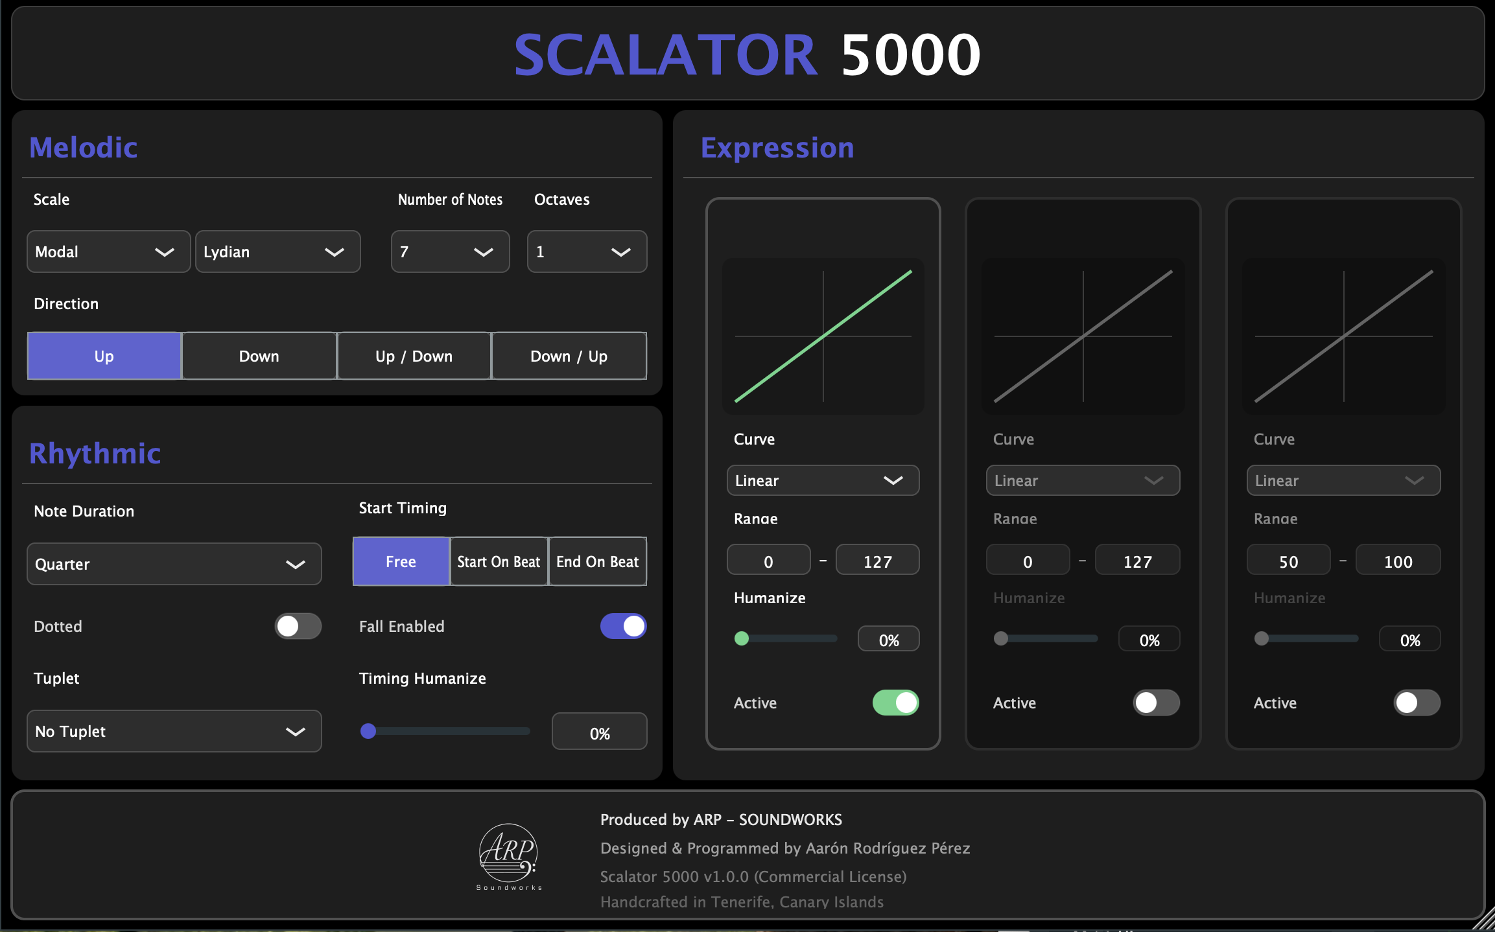
Task: Select the Down direction
Action: tap(259, 356)
